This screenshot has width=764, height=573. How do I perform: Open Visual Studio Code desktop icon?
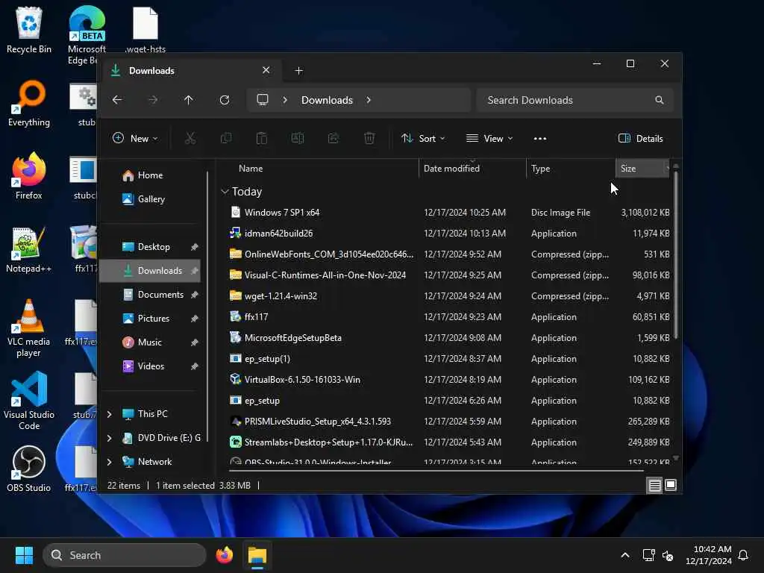pos(29,401)
